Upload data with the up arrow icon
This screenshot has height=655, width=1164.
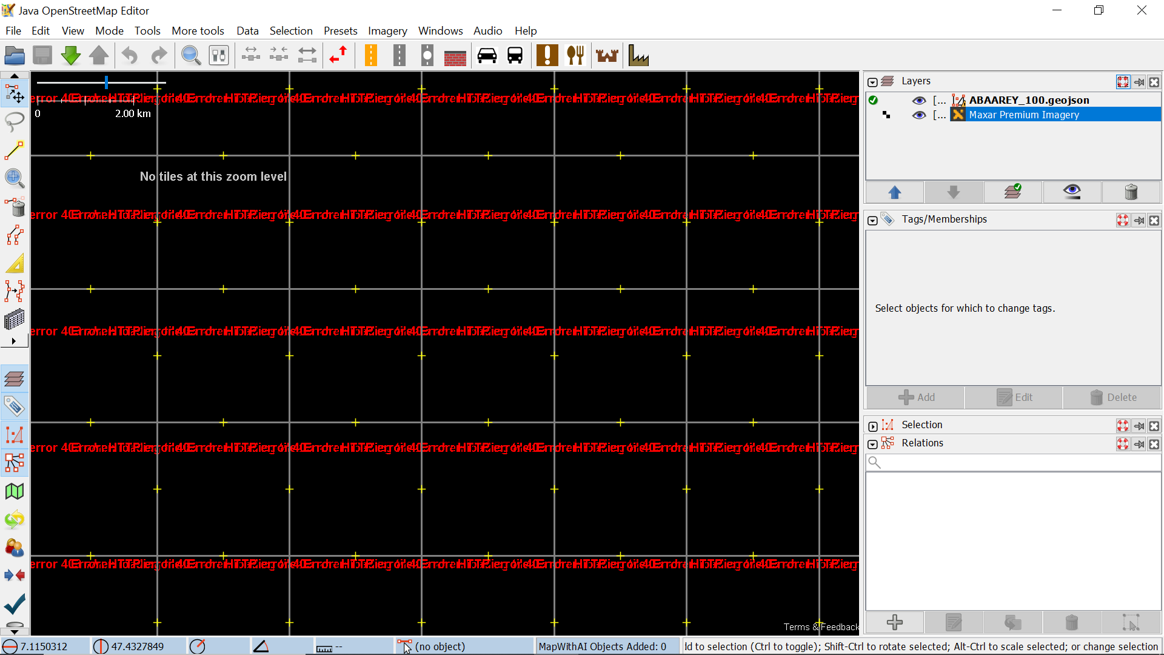[99, 56]
